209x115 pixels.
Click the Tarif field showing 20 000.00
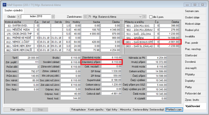(29, 58)
